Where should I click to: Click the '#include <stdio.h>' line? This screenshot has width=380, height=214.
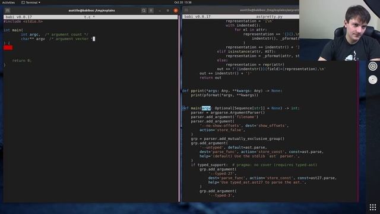click(23, 21)
